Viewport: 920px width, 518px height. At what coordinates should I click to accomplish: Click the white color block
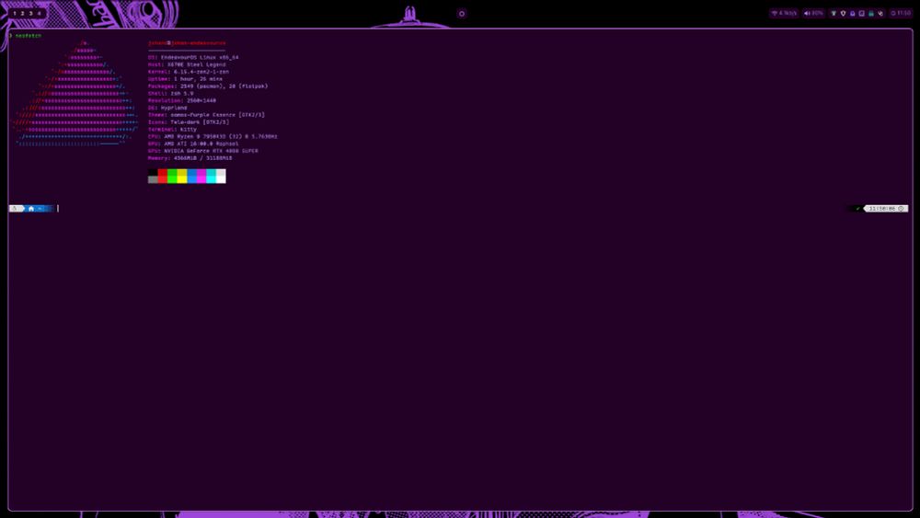click(x=221, y=176)
